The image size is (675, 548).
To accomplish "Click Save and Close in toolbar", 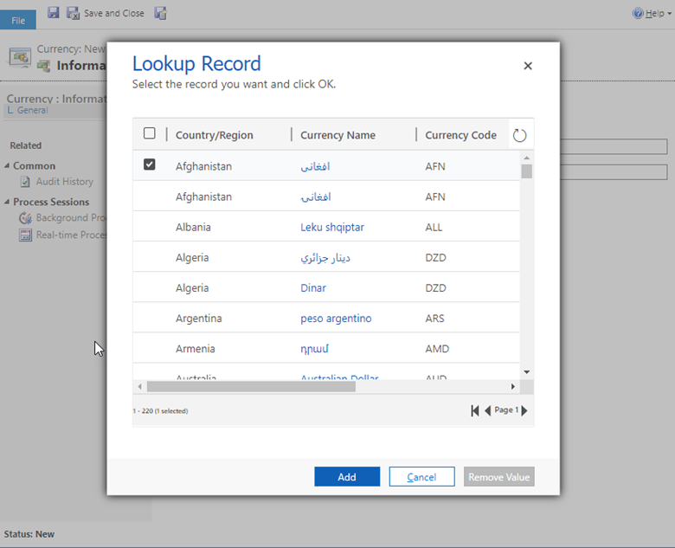I will pyautogui.click(x=106, y=13).
